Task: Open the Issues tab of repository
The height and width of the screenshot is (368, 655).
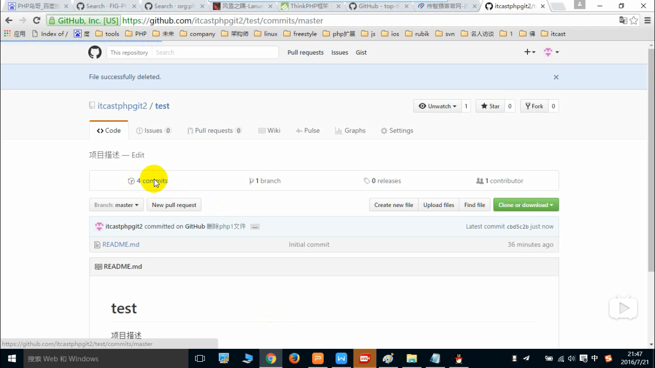Action: [154, 131]
